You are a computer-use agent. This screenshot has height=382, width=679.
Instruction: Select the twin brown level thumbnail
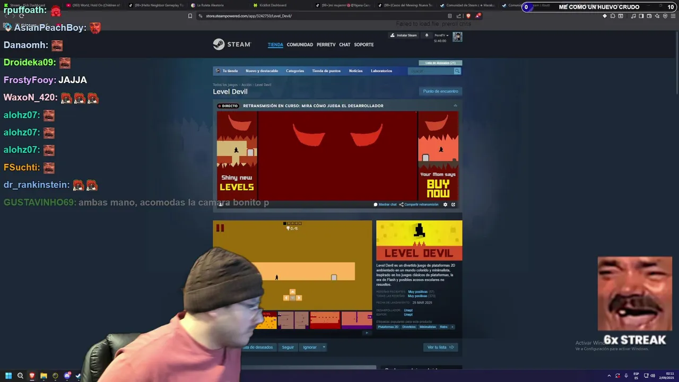tap(293, 320)
